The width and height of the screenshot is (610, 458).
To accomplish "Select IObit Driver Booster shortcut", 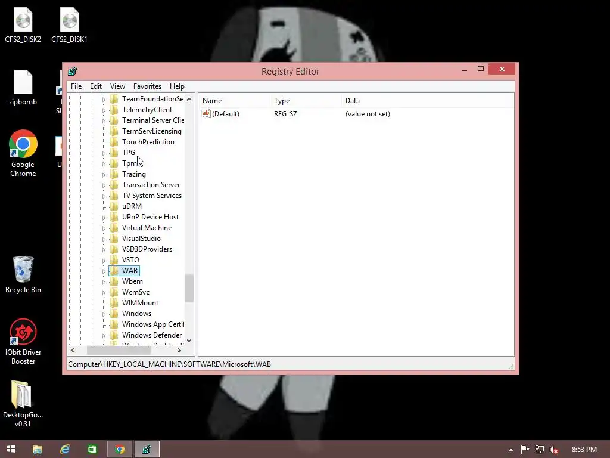I will tap(23, 342).
